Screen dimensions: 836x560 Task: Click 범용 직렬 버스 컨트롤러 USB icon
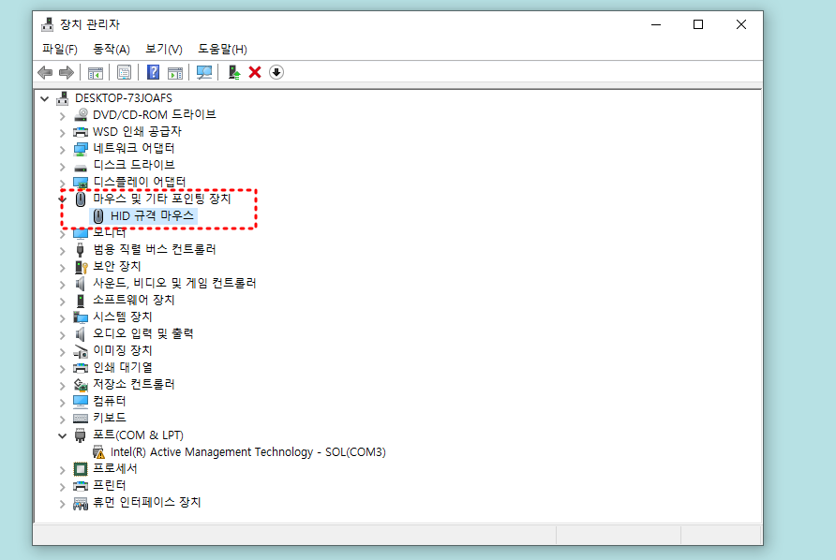point(81,249)
